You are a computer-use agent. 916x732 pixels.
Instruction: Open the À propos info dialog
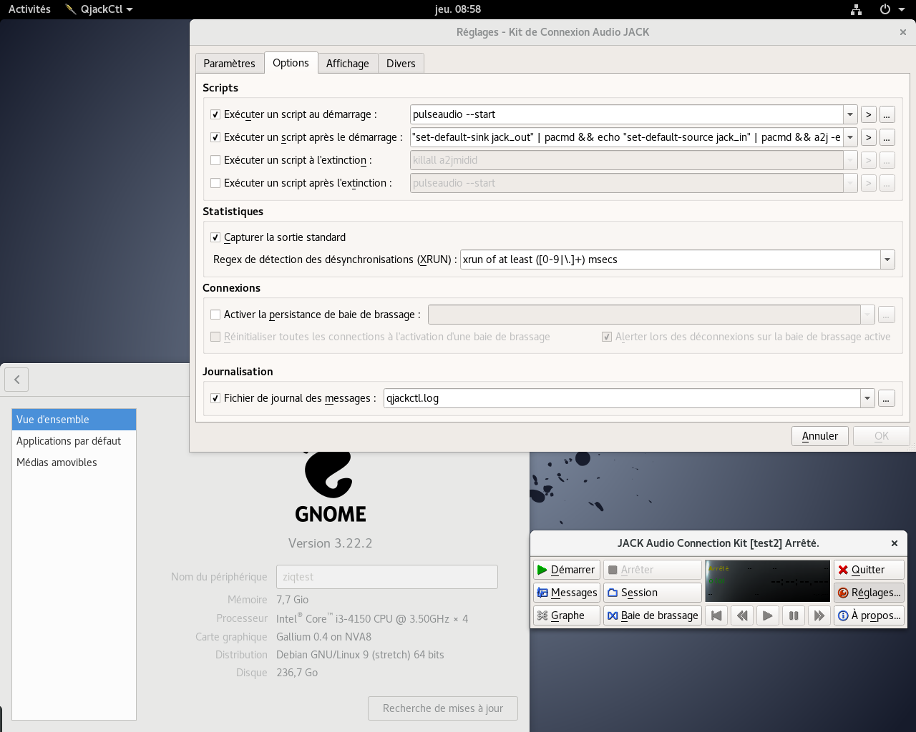[x=869, y=615]
